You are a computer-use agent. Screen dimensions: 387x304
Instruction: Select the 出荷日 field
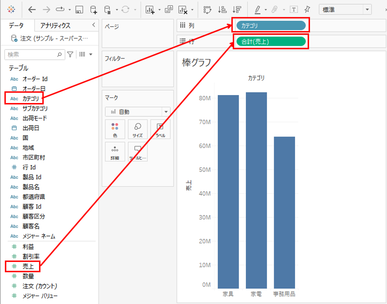[x=31, y=128]
